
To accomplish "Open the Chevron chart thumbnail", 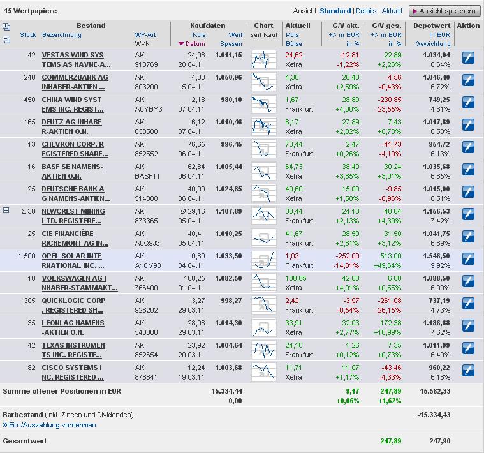I will point(263,149).
